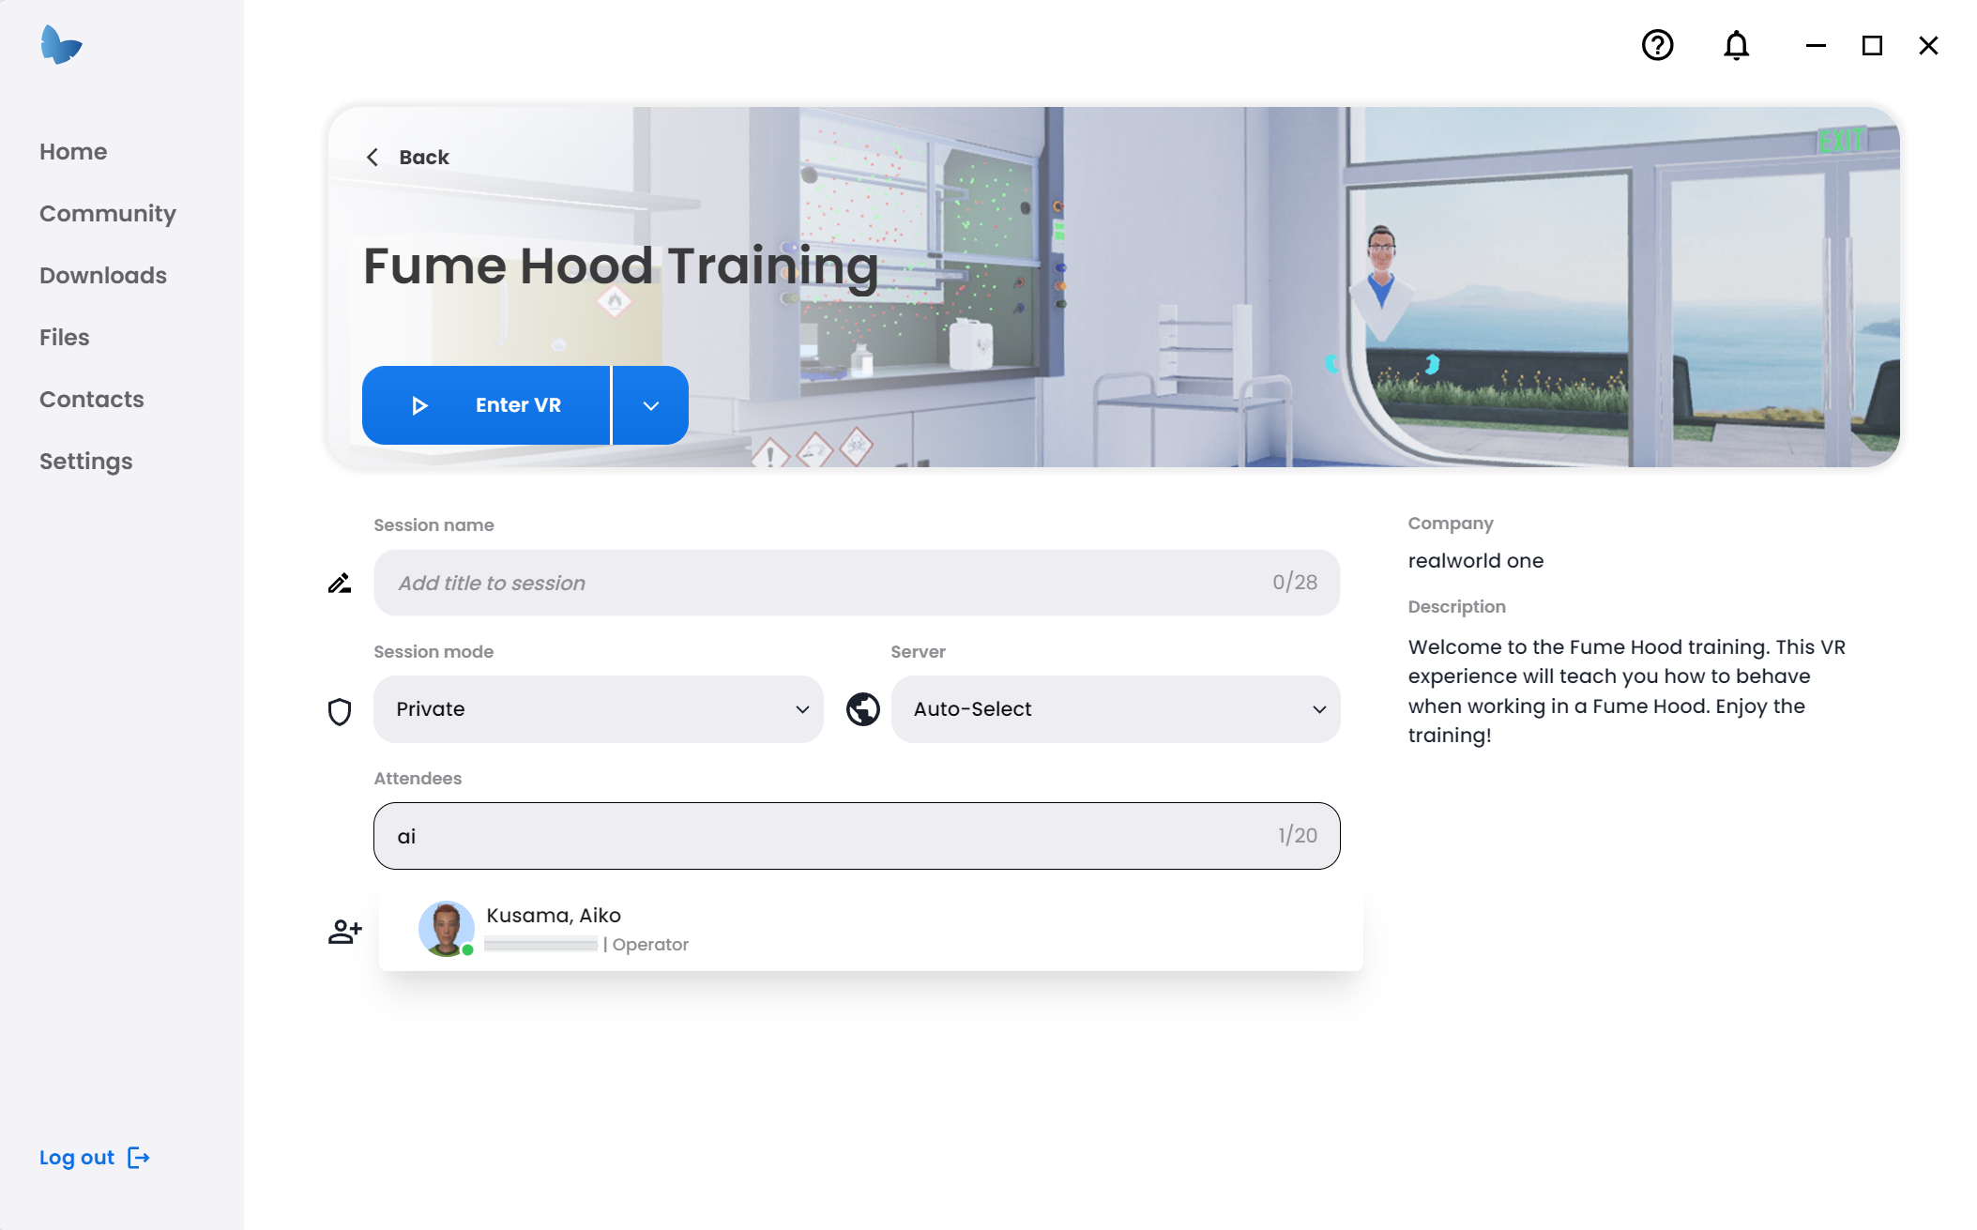Click the butterfly app logo
Viewport: 1977px width, 1230px height.
tap(61, 45)
